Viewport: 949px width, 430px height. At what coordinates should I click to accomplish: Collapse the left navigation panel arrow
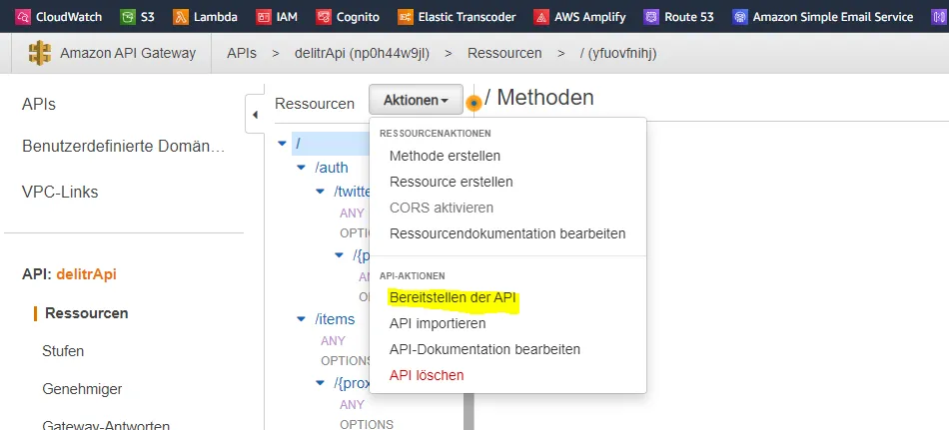(x=255, y=113)
